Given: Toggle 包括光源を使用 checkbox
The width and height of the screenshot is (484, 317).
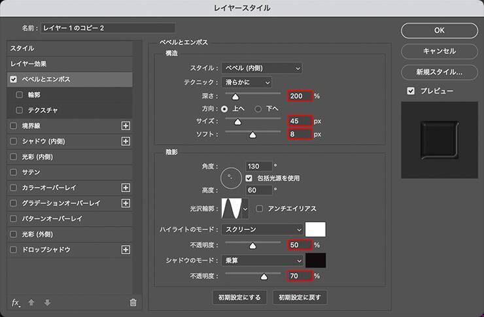Looking at the screenshot, I should (x=249, y=178).
